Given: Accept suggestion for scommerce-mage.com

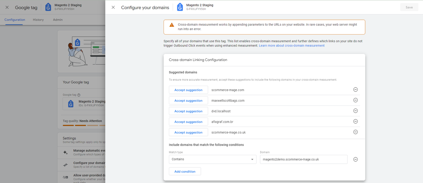Looking at the screenshot, I should pyautogui.click(x=188, y=90).
